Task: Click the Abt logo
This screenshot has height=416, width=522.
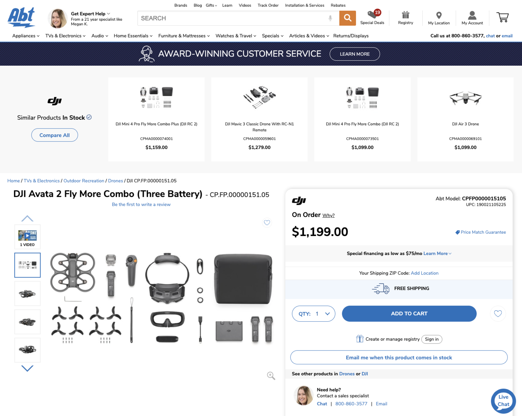Action: 21,17
